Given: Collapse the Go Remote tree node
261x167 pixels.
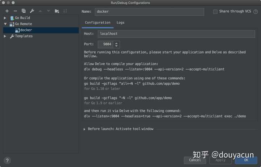Looking at the screenshot, I should 5,24.
